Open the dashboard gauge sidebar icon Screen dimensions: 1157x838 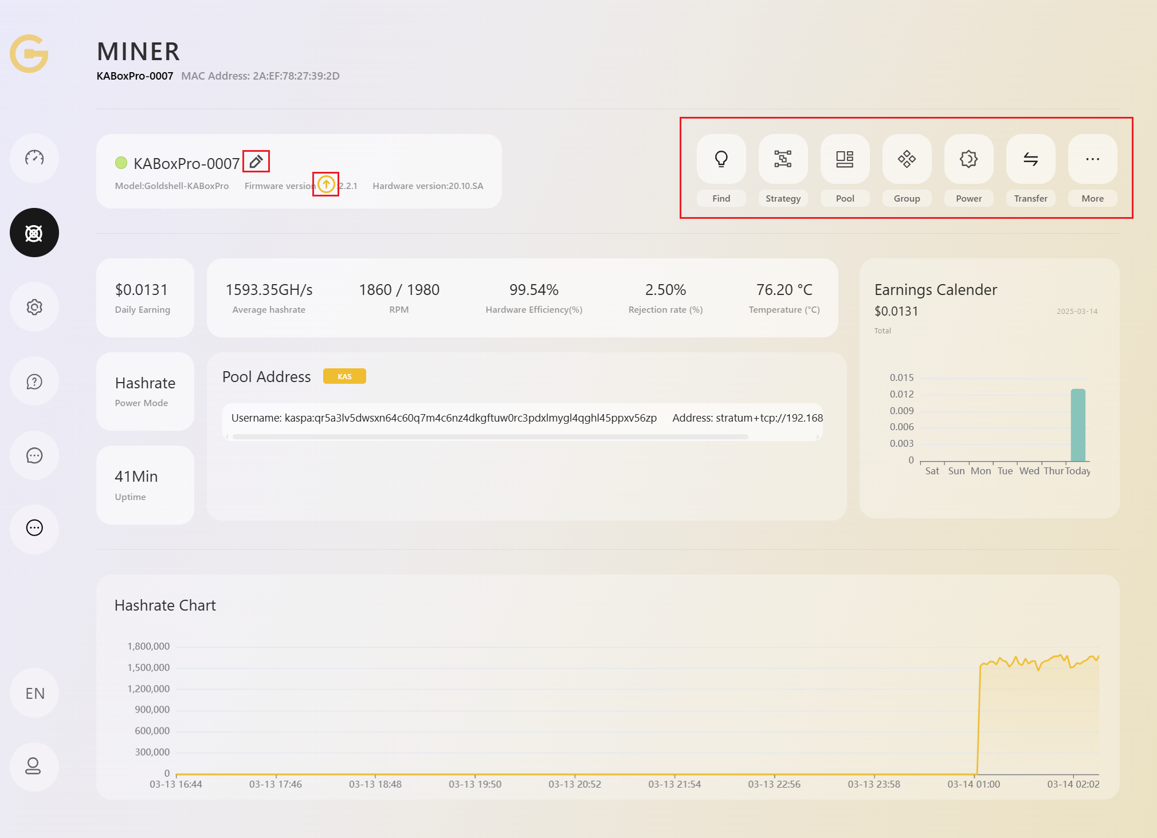click(x=34, y=158)
